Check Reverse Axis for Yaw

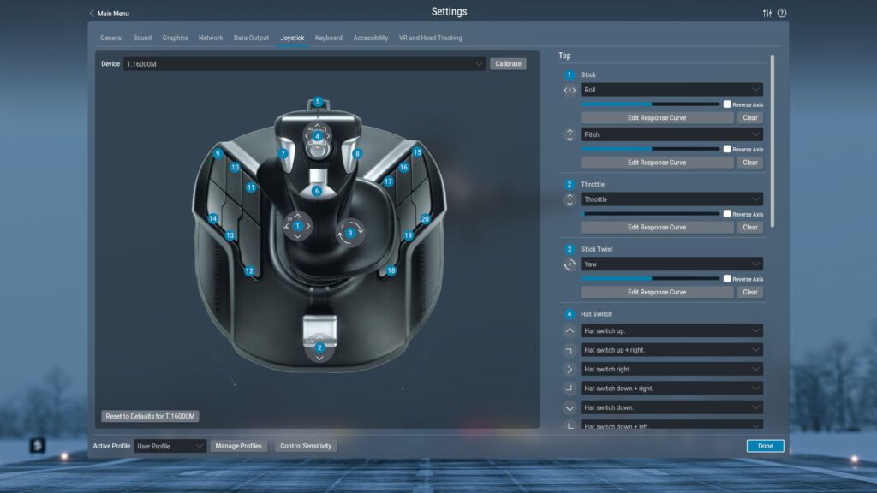[x=727, y=279]
